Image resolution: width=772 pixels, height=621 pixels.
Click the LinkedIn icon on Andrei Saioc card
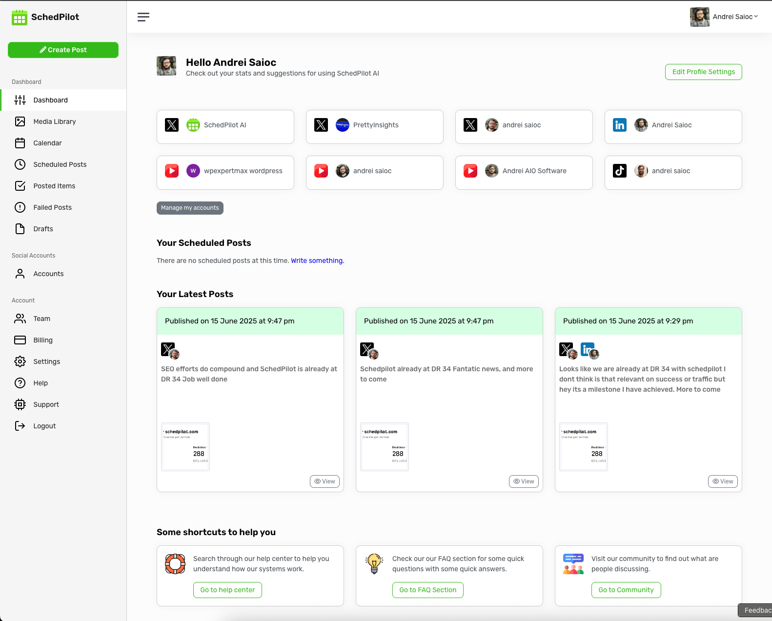(620, 125)
